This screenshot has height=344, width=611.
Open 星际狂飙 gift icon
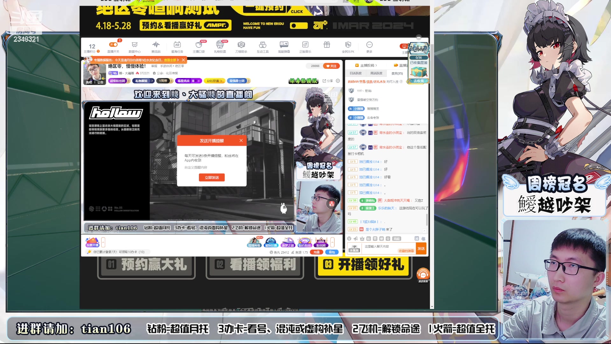tap(271, 242)
